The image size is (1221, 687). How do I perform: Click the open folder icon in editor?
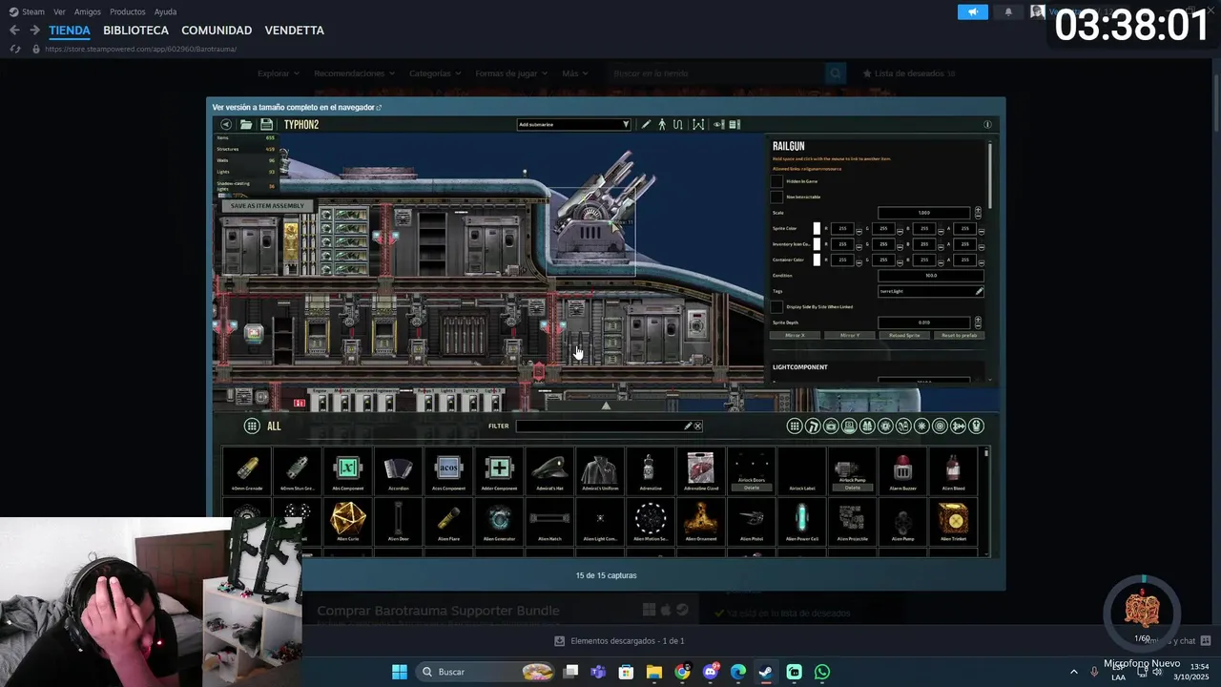tap(246, 124)
